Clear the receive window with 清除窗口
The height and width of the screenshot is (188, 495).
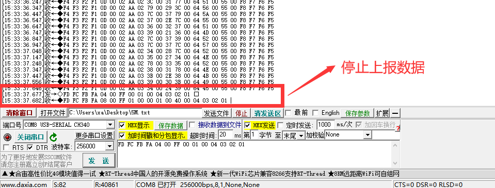pyautogui.click(x=19, y=113)
